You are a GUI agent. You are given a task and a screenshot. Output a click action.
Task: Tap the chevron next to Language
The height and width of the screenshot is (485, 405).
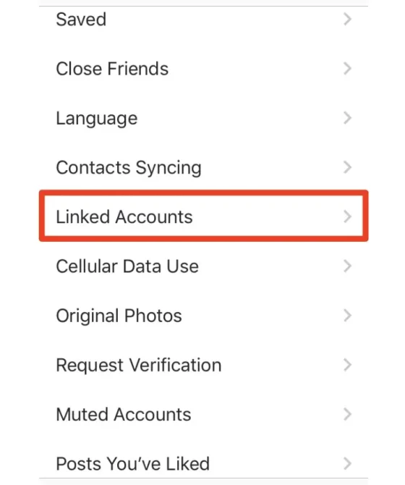(x=348, y=118)
